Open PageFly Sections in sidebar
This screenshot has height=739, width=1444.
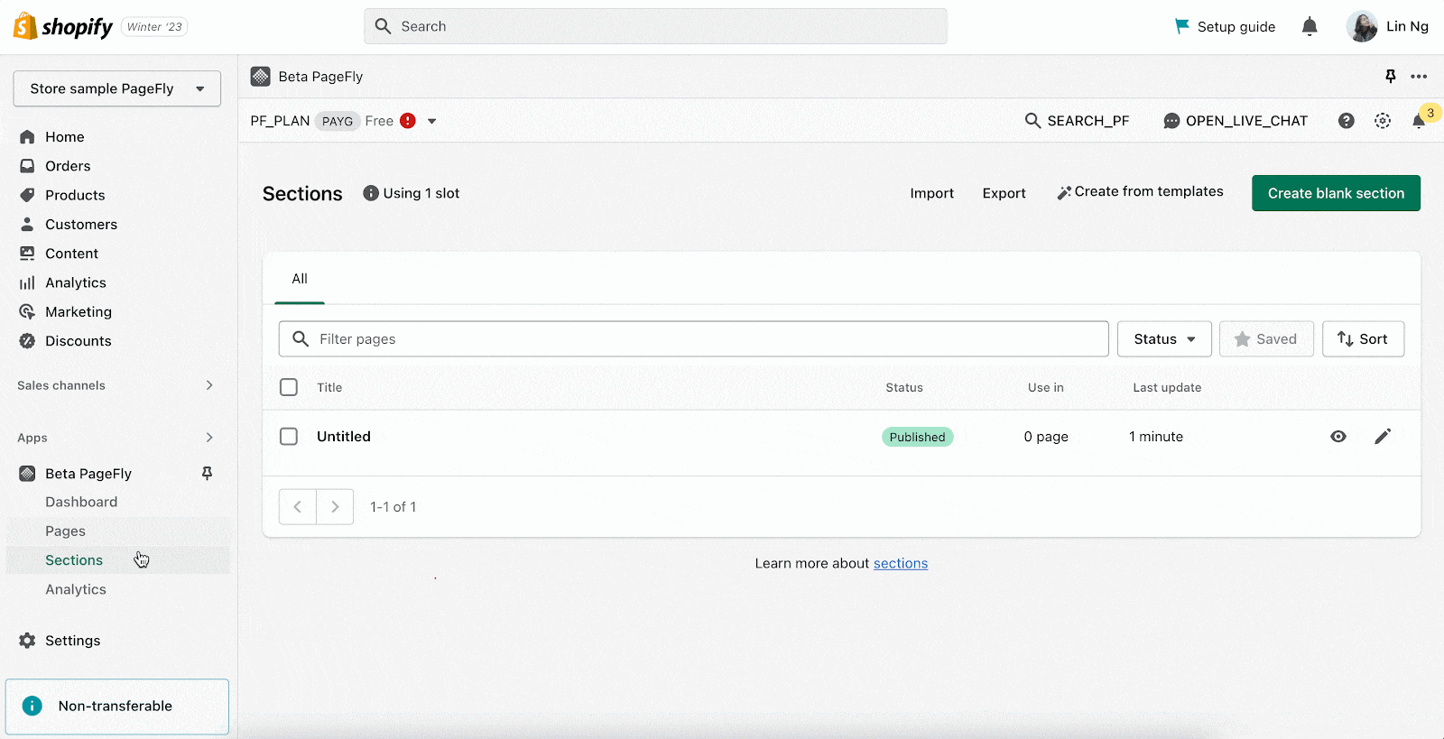pos(74,560)
